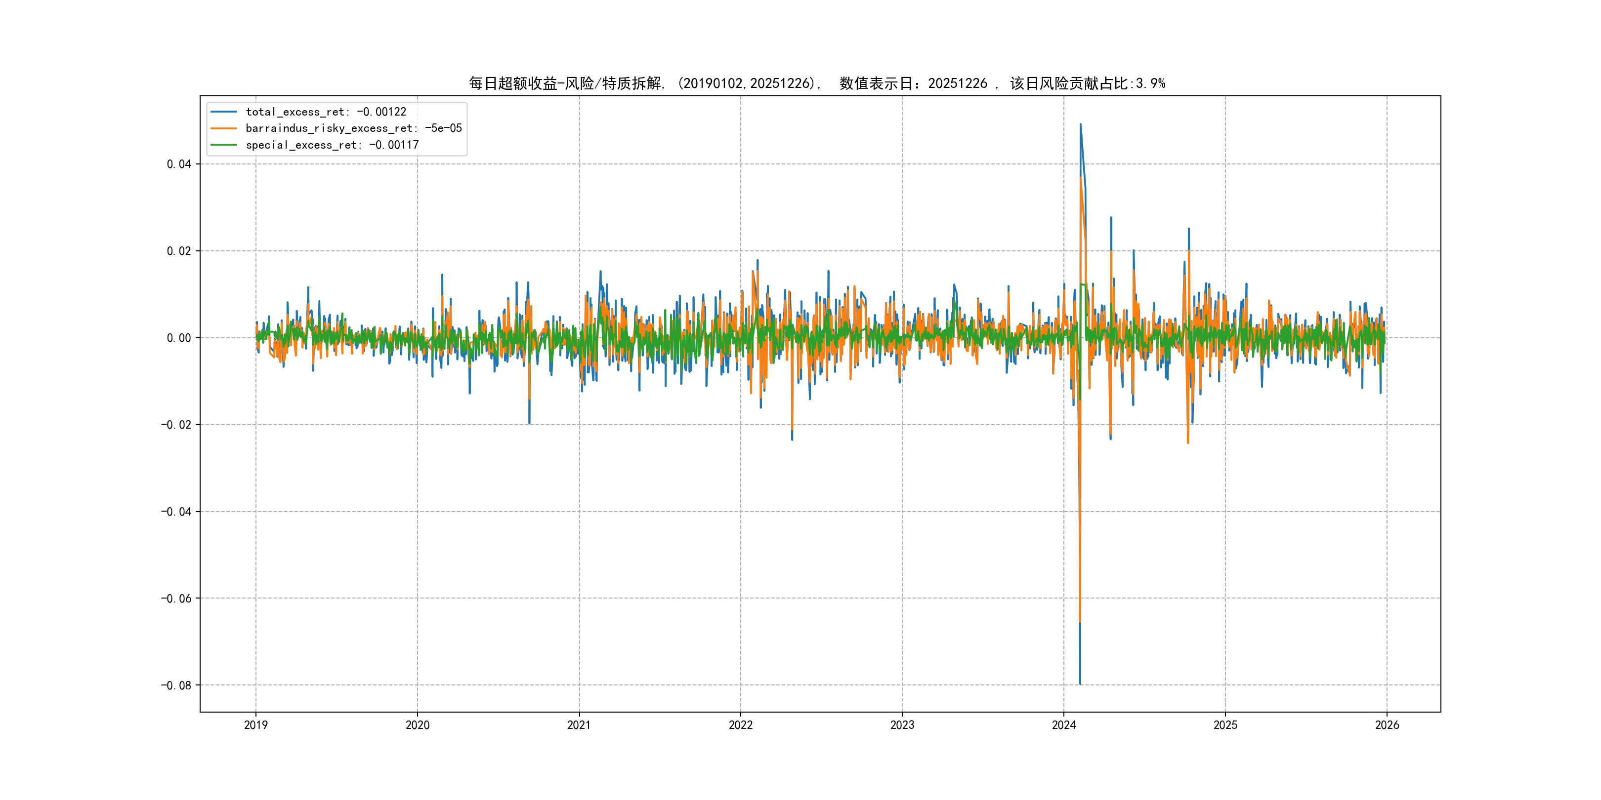
Task: Click the 2021 x-axis tick label
Action: (579, 725)
